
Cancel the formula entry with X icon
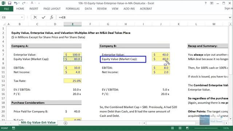click(x=35, y=17)
